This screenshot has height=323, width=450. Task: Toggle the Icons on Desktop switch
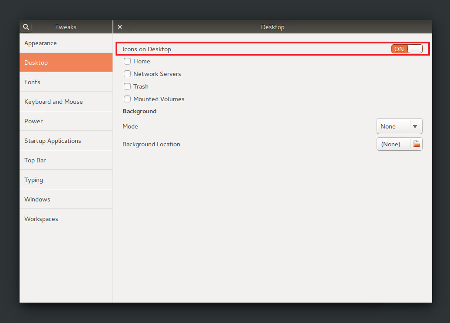tap(407, 49)
